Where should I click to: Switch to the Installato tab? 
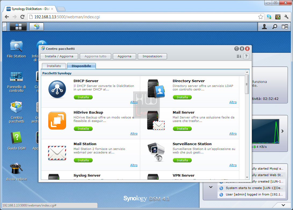[54, 66]
